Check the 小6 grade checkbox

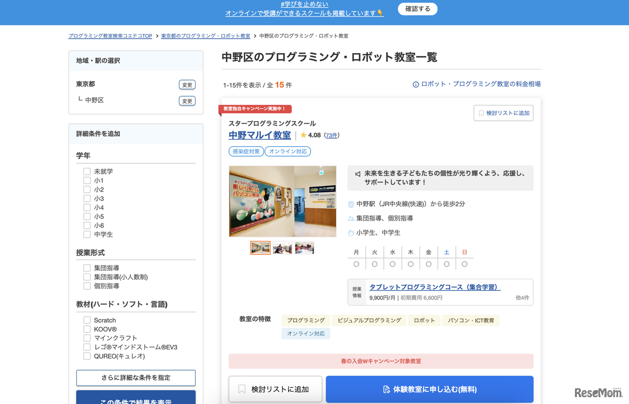[x=87, y=225]
